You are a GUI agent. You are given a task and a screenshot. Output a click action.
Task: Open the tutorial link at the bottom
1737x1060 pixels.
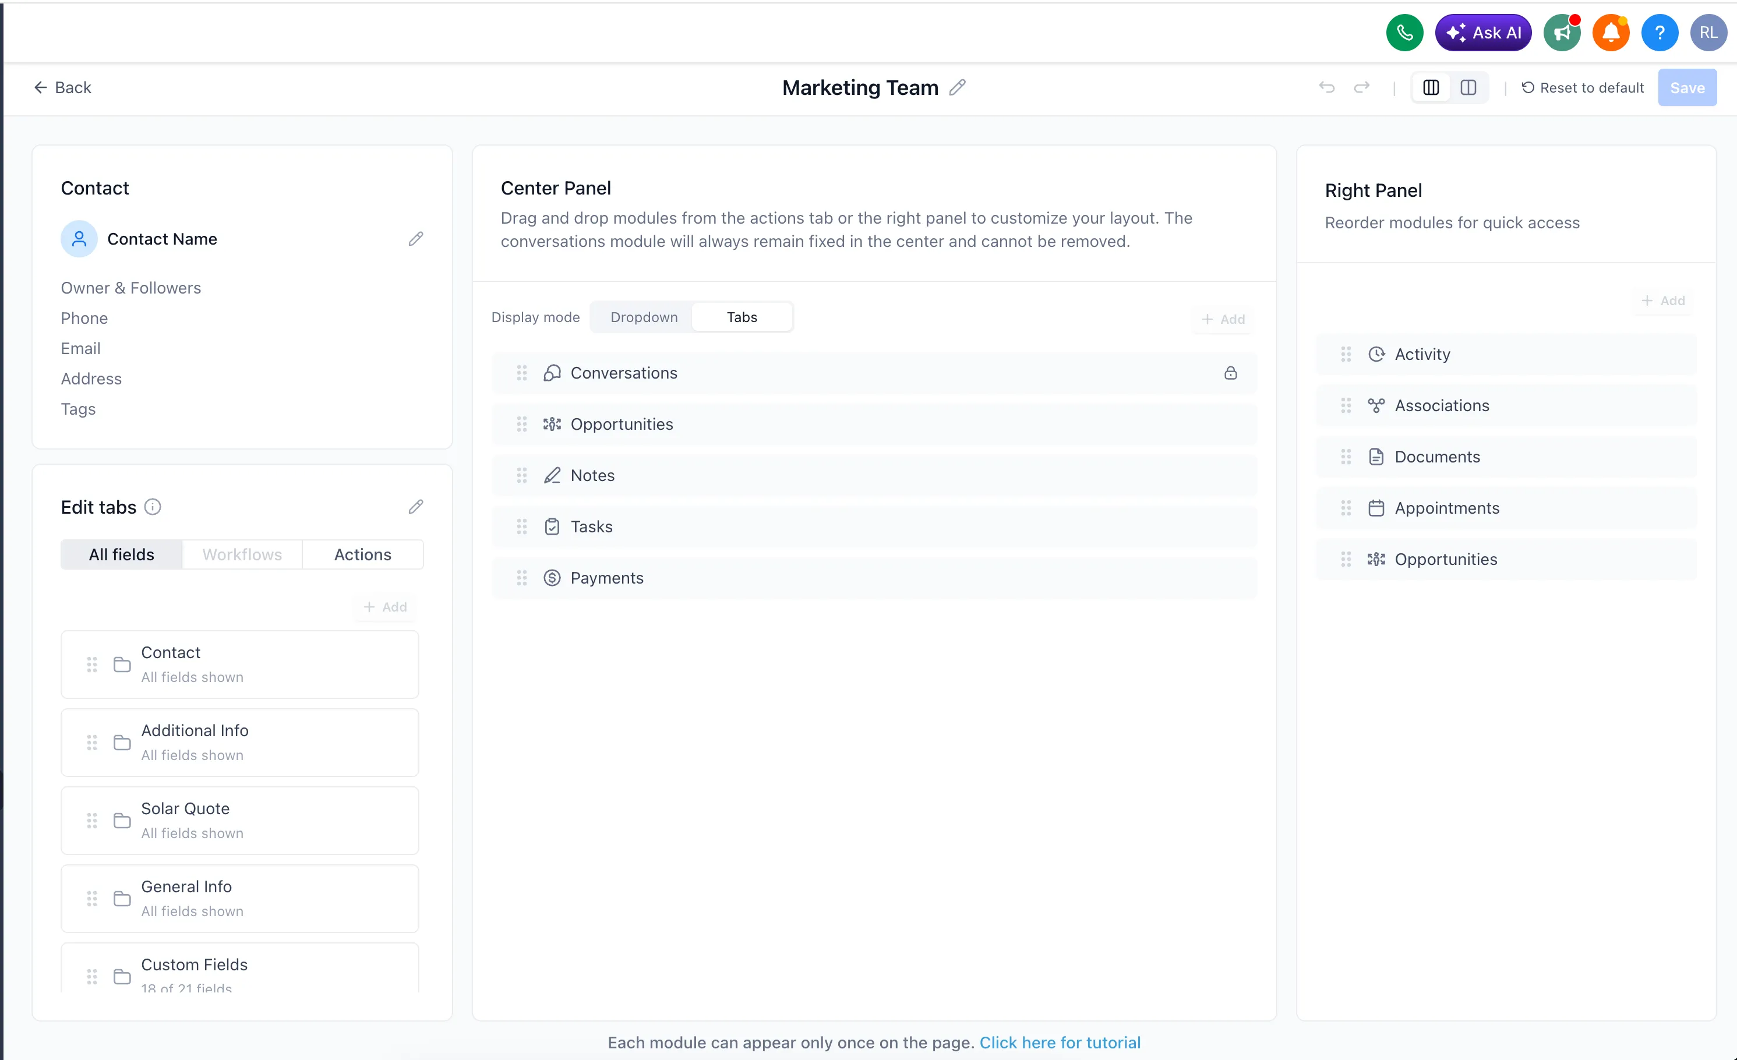[1060, 1043]
